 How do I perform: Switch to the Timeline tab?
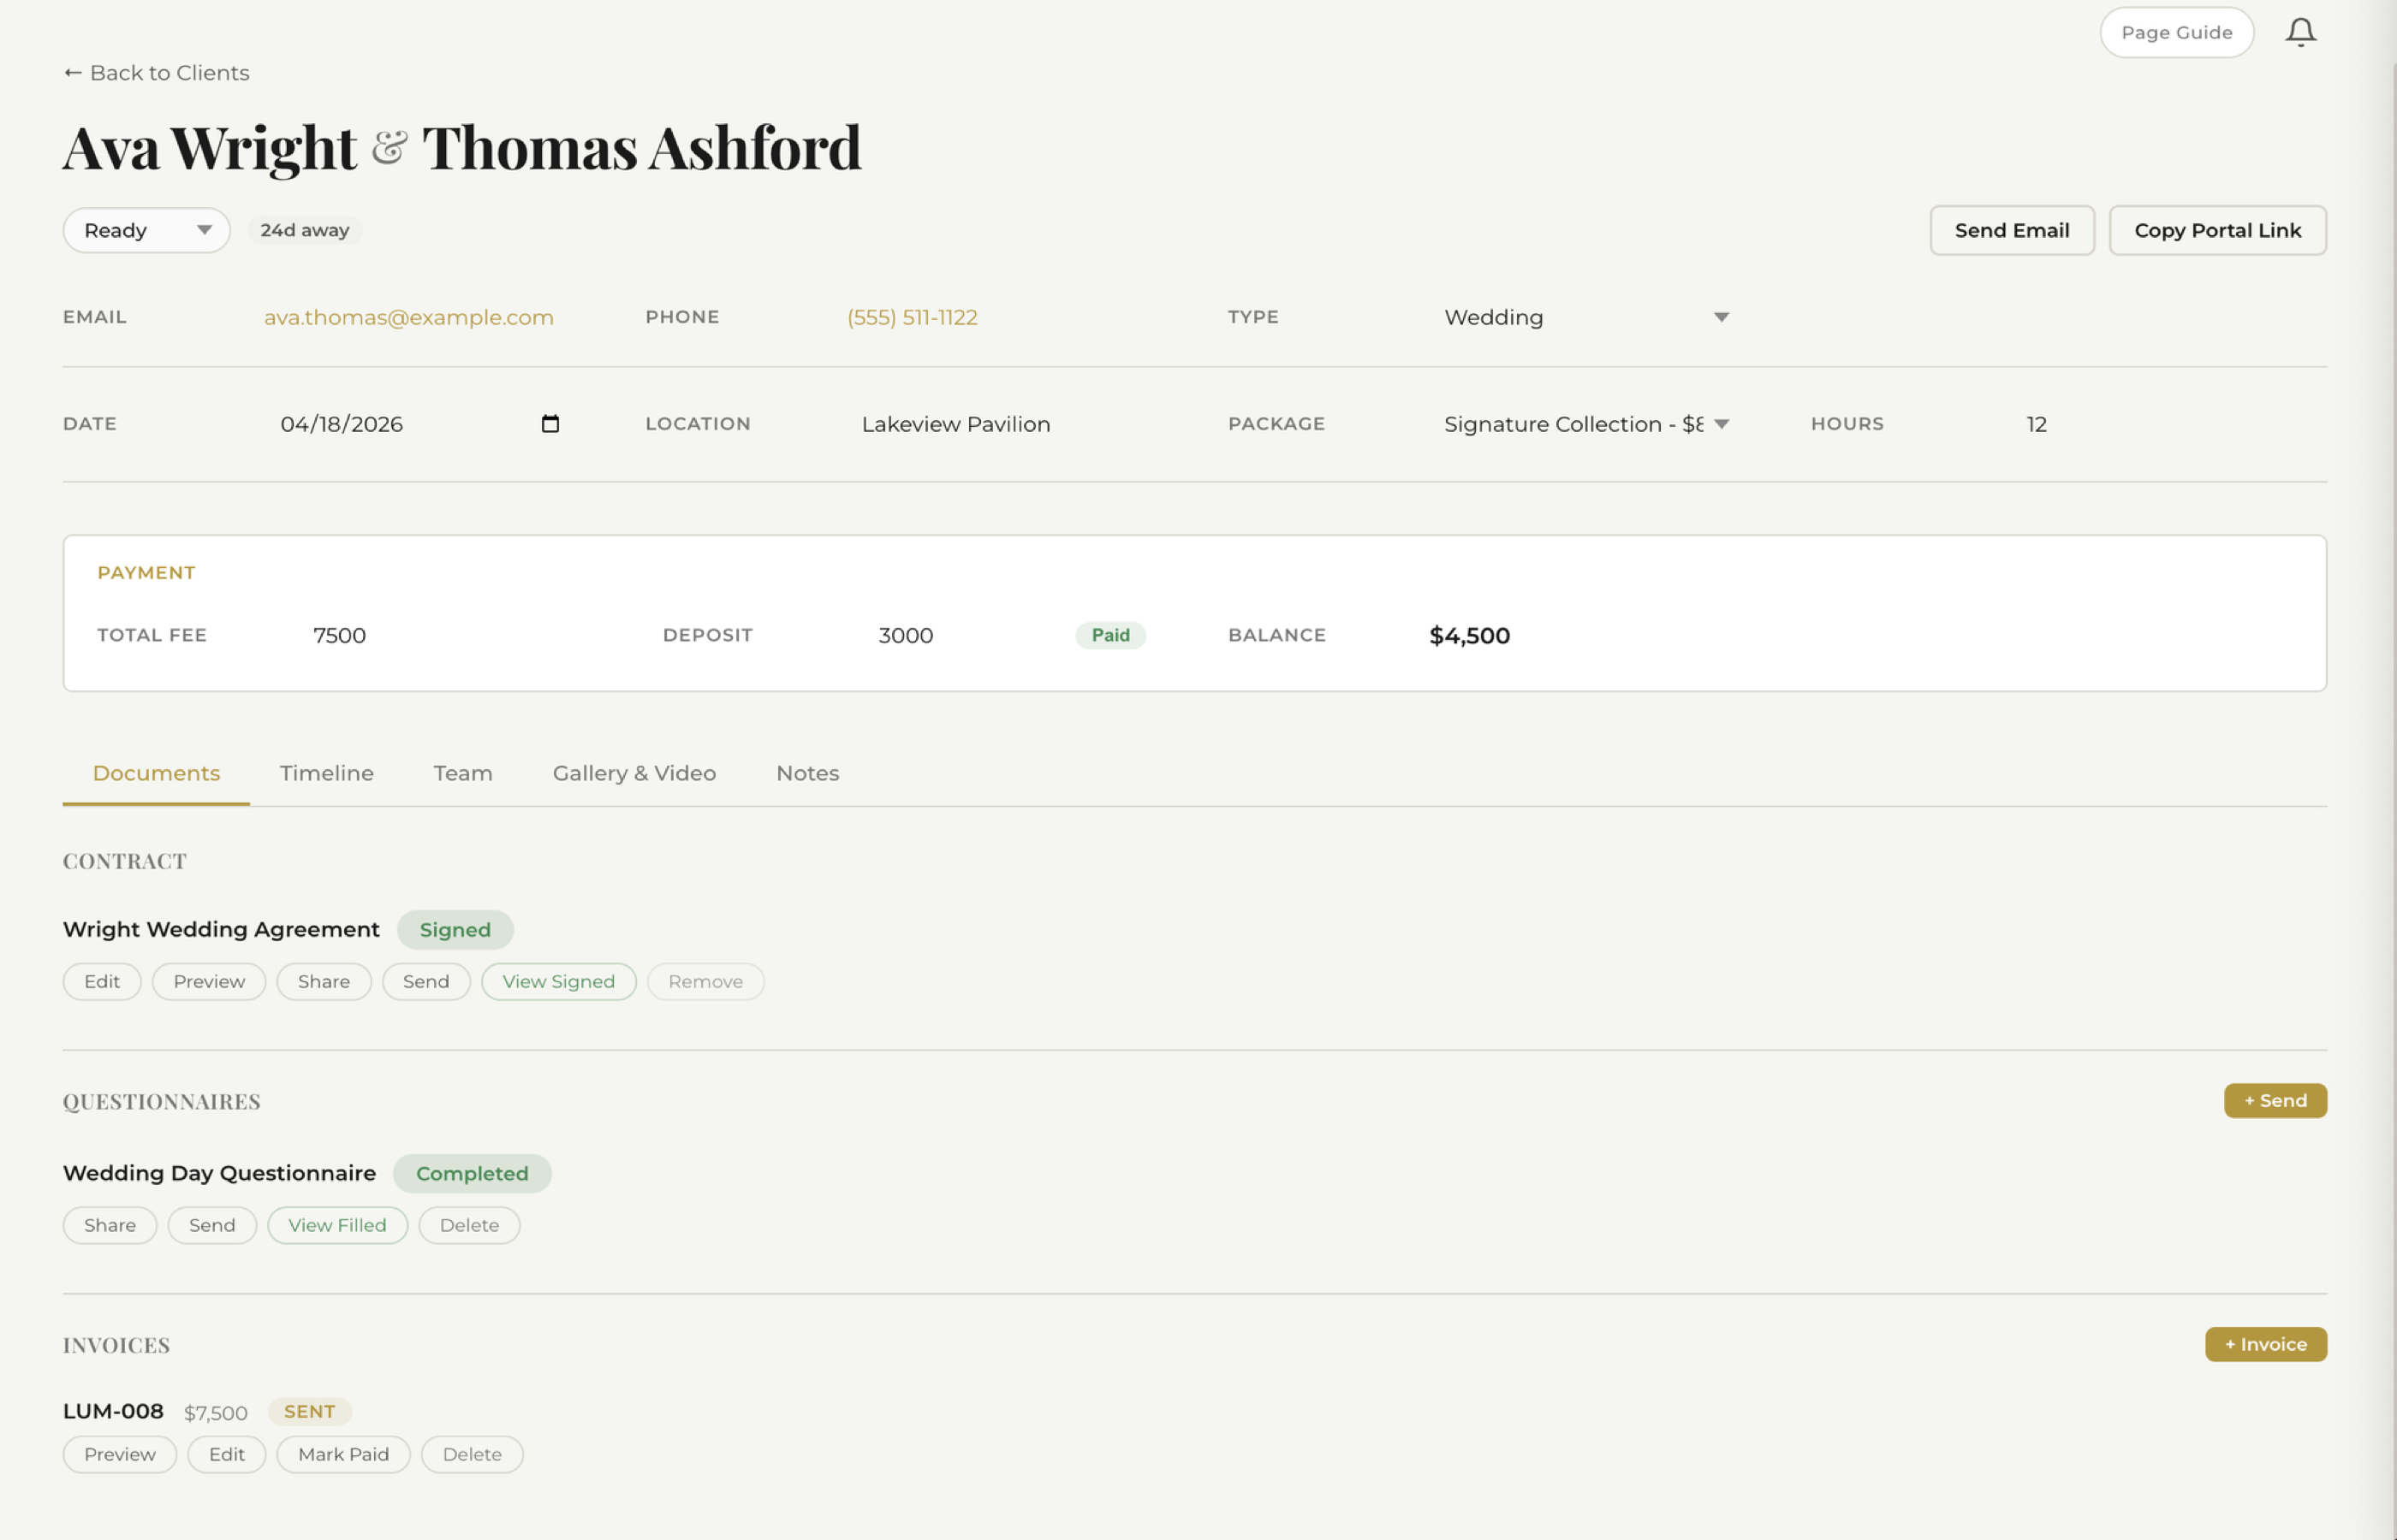click(326, 773)
